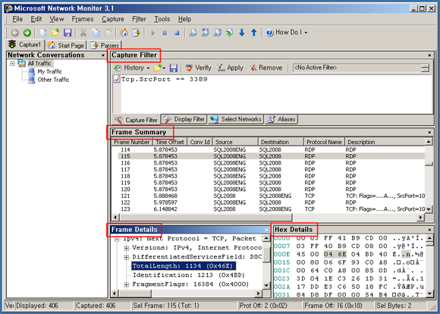
Task: Click the green Forward arrow icon
Action: click(x=27, y=33)
